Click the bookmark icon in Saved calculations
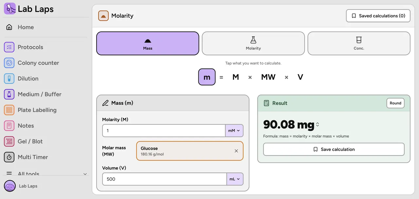This screenshot has width=419, height=199. pyautogui.click(x=354, y=16)
